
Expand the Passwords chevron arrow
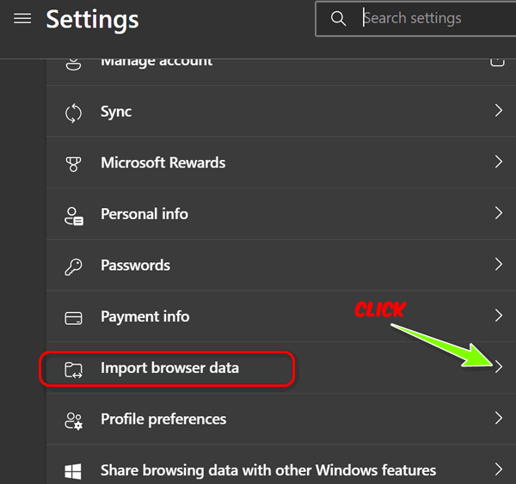(499, 265)
